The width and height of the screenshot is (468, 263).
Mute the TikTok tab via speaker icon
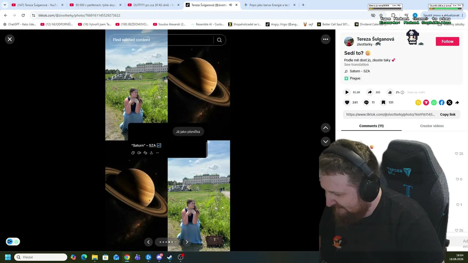coord(231,5)
